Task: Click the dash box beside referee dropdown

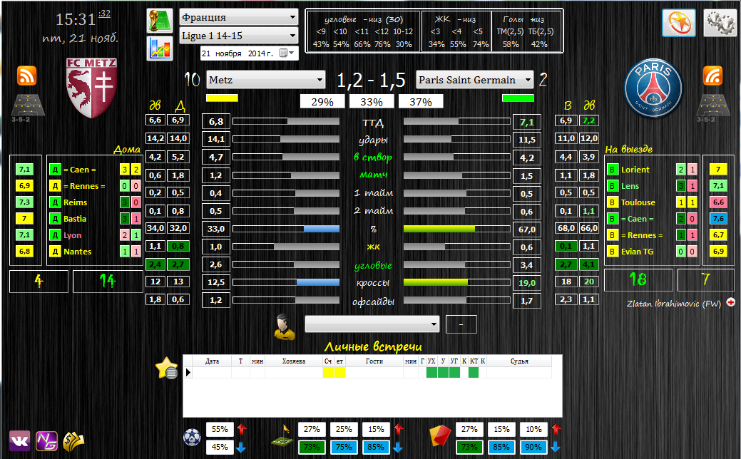Action: [x=461, y=324]
